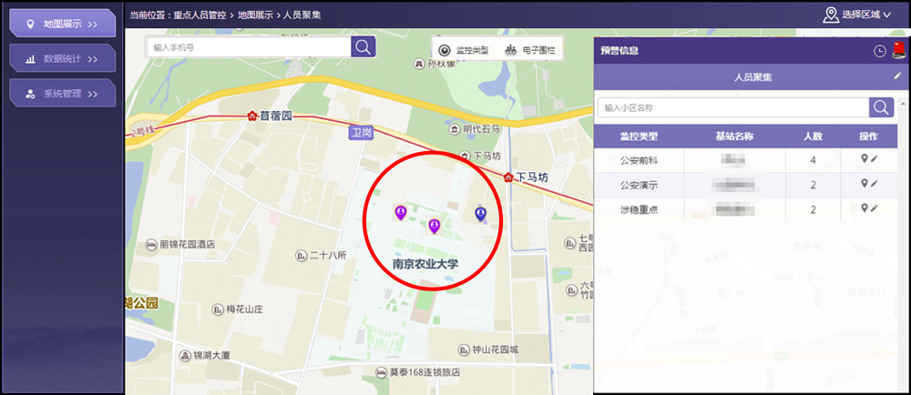
Task: Search by community name magnifier button
Action: pos(881,107)
